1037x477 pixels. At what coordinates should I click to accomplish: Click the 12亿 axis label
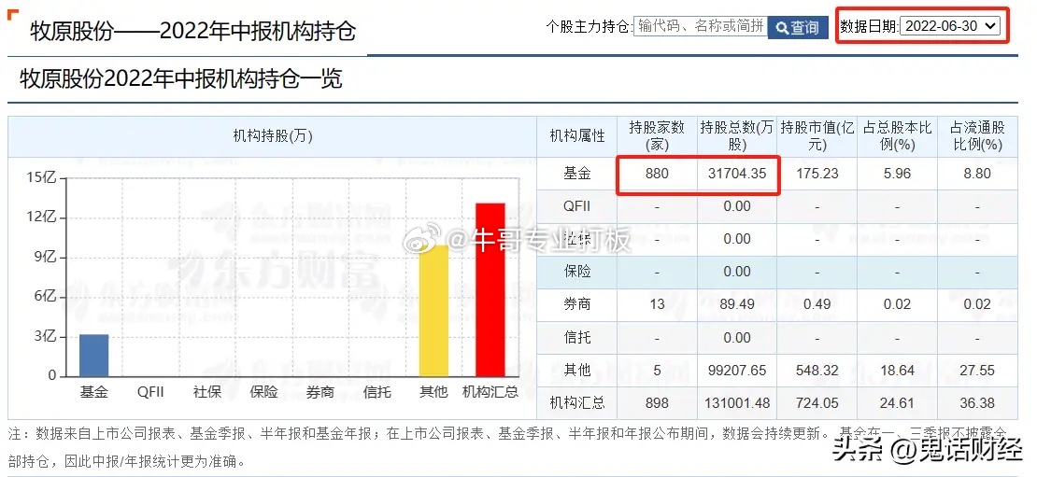42,217
